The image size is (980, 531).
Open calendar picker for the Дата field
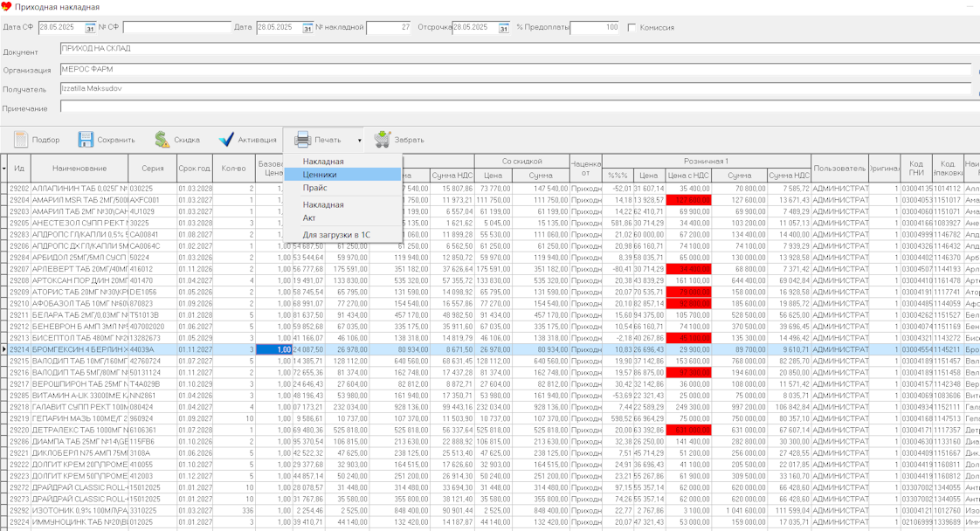[307, 28]
